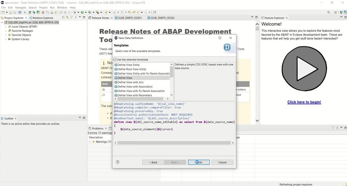Open the Edit menu
The height and width of the screenshot is (186, 347).
tap(10, 8)
